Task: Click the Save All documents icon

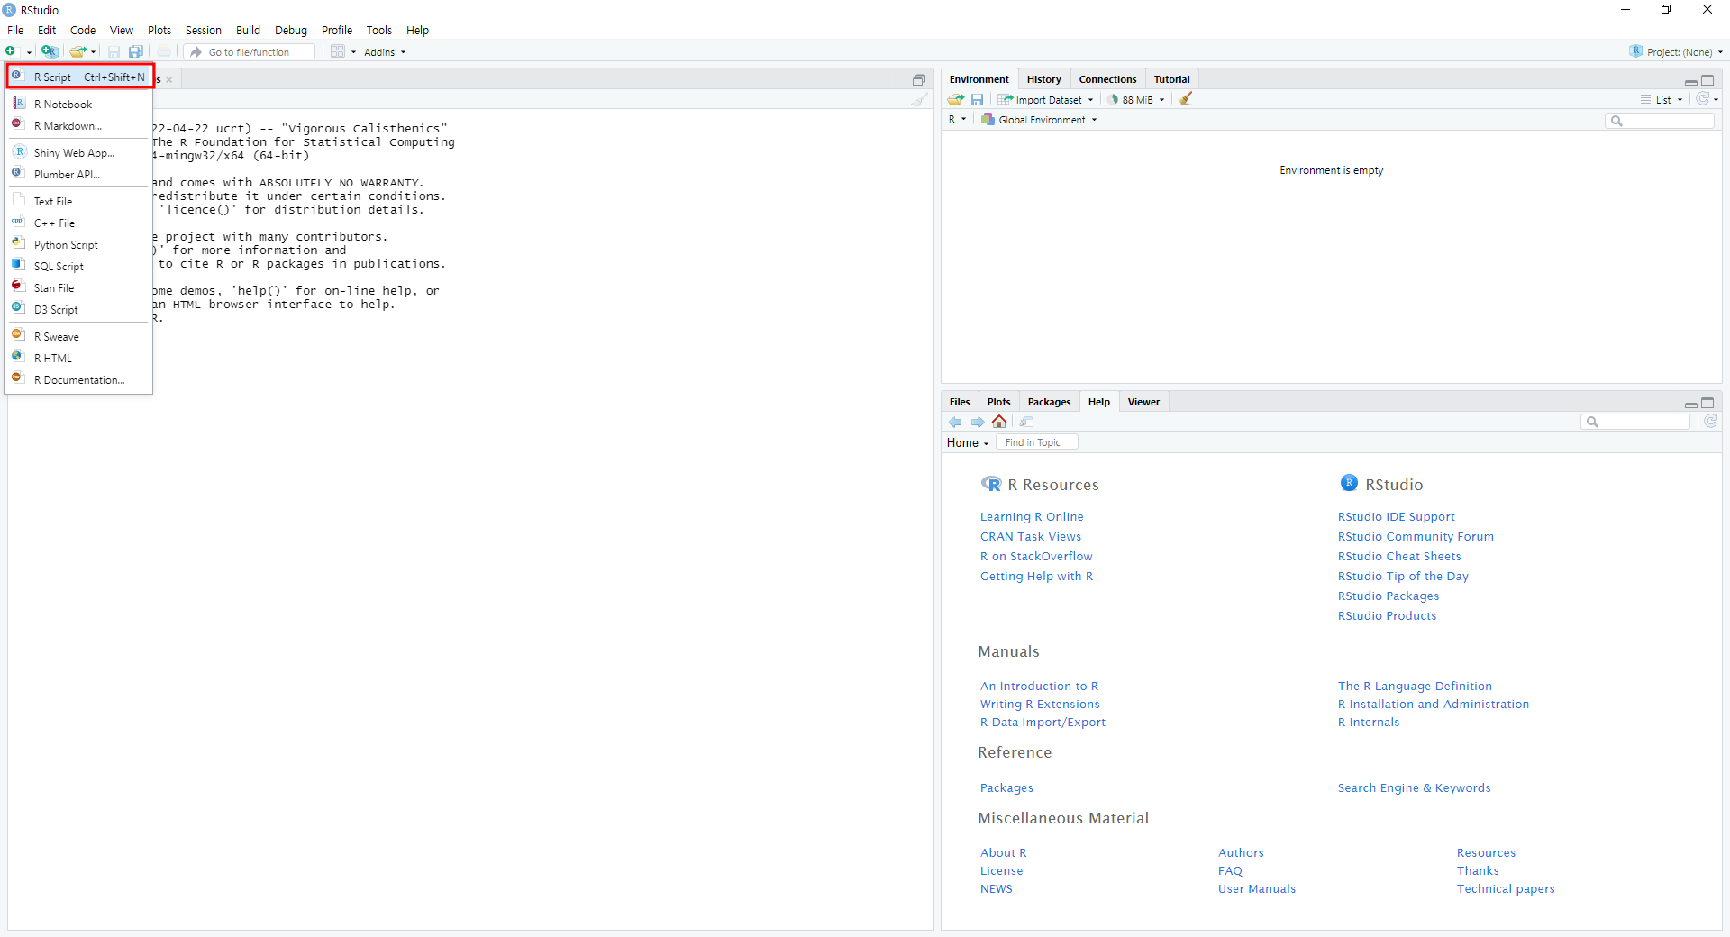Action: click(136, 51)
